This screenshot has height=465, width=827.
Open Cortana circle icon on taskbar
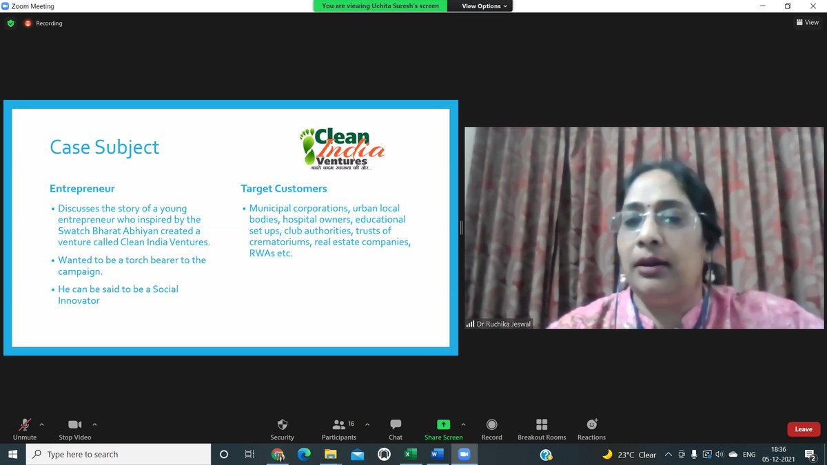[x=223, y=454]
